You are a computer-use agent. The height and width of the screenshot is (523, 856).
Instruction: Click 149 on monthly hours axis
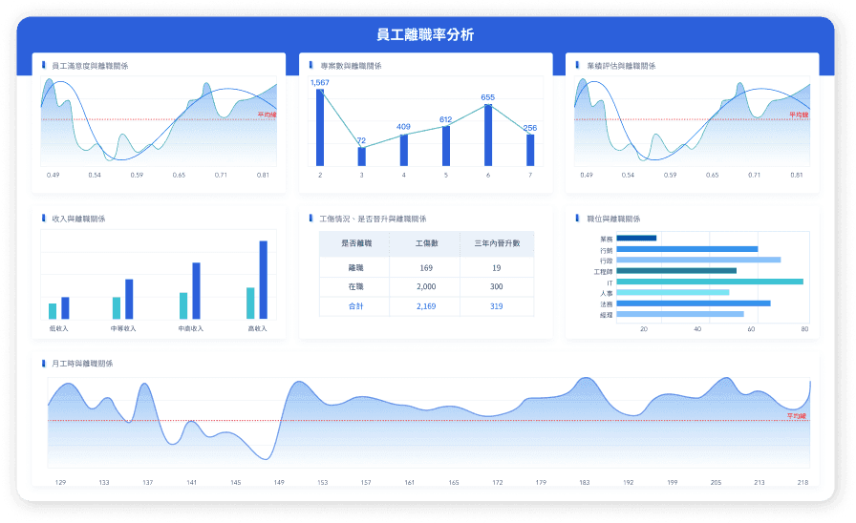pyautogui.click(x=279, y=483)
